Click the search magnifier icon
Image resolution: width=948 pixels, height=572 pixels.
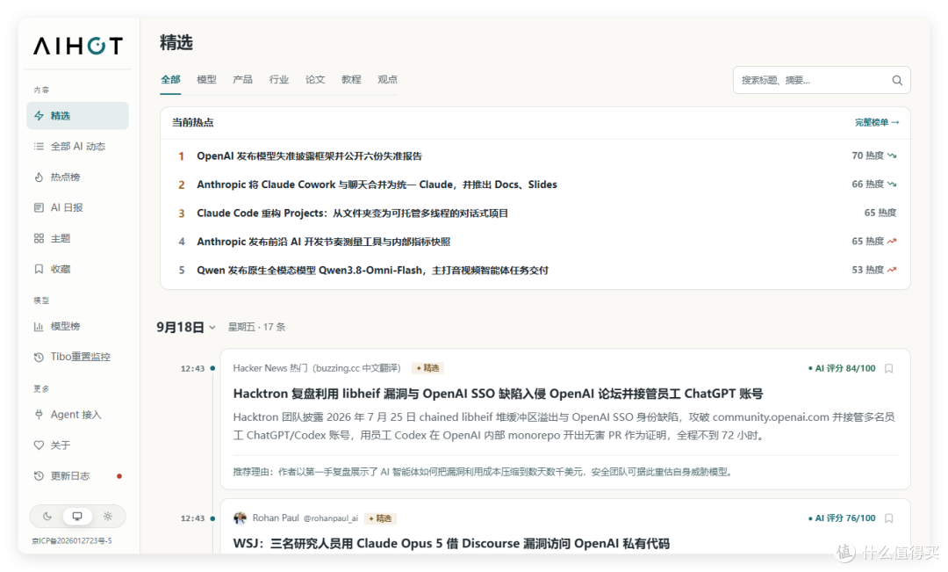897,80
